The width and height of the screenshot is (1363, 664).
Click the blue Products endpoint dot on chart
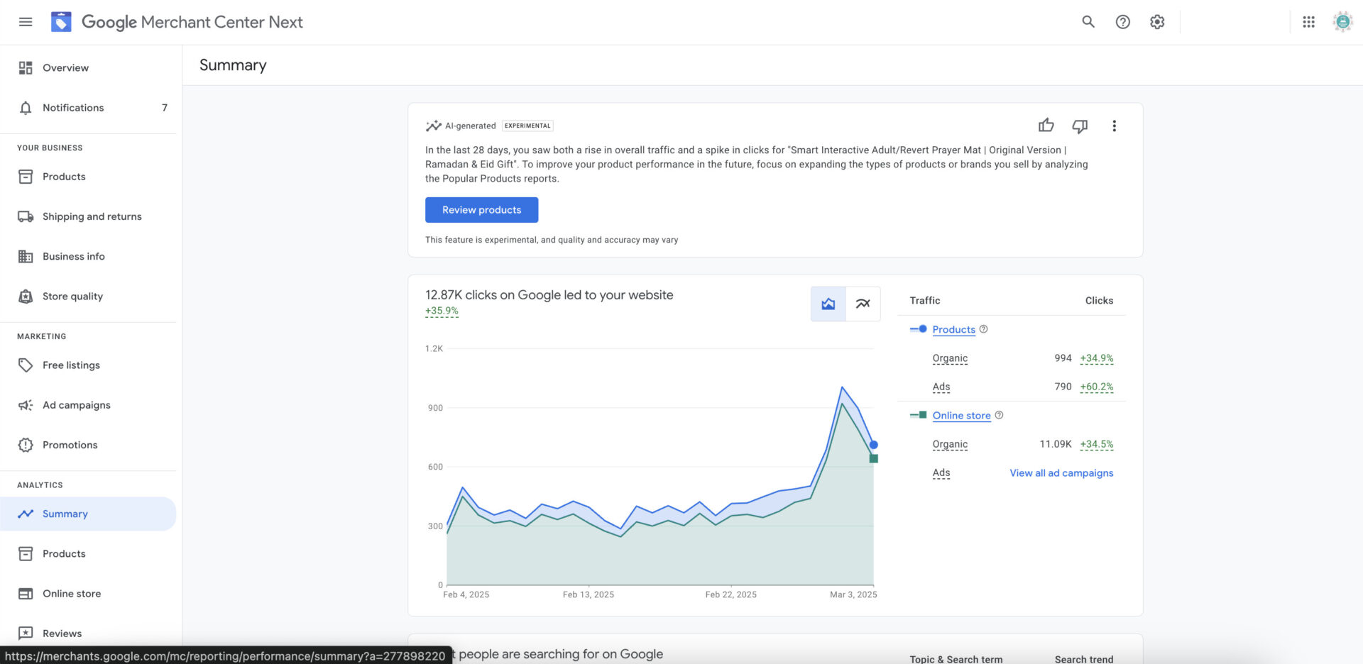pyautogui.click(x=874, y=445)
